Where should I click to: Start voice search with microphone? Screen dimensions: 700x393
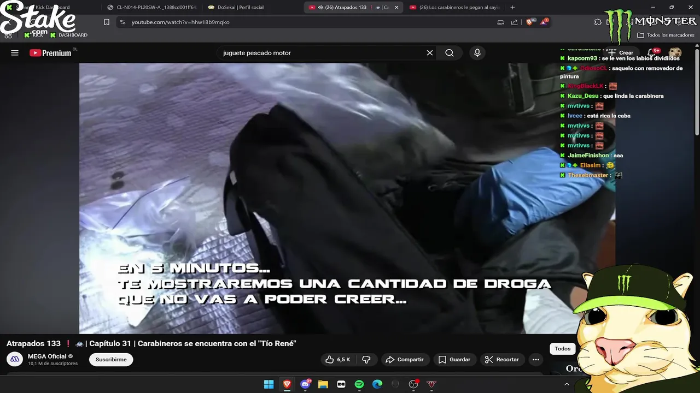coord(477,53)
